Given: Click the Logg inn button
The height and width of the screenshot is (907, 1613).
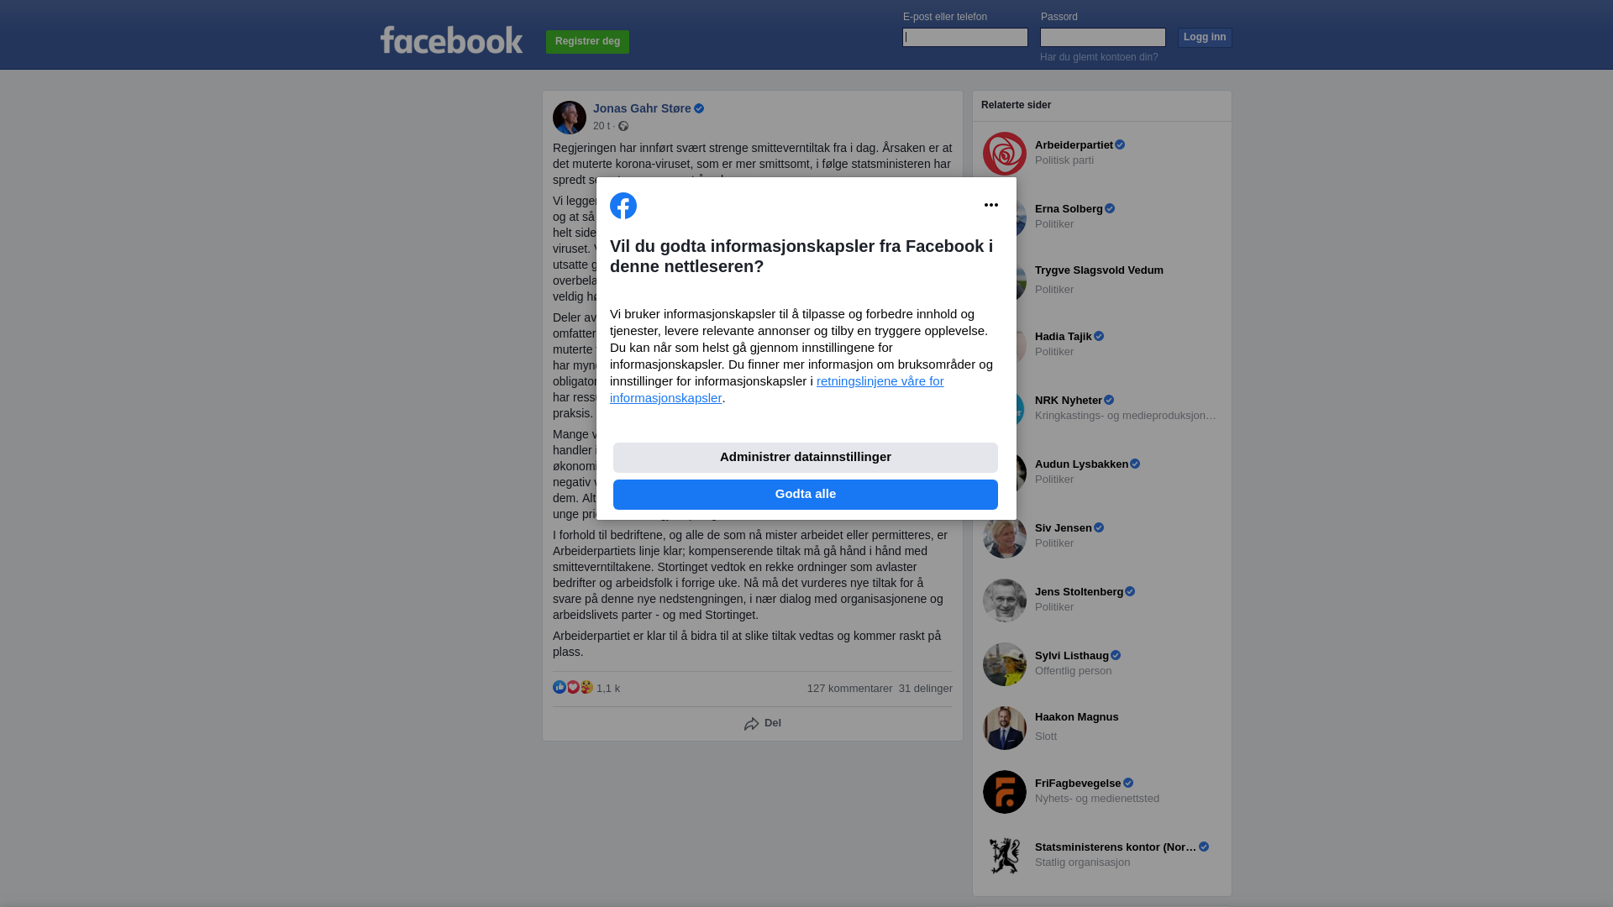Looking at the screenshot, I should pyautogui.click(x=1205, y=38).
